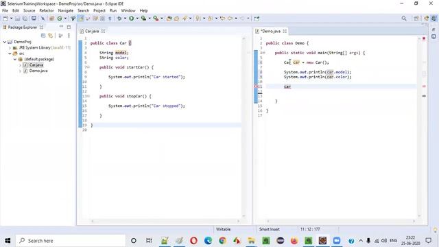
Task: Expand JRE System Library node
Action: [10, 47]
